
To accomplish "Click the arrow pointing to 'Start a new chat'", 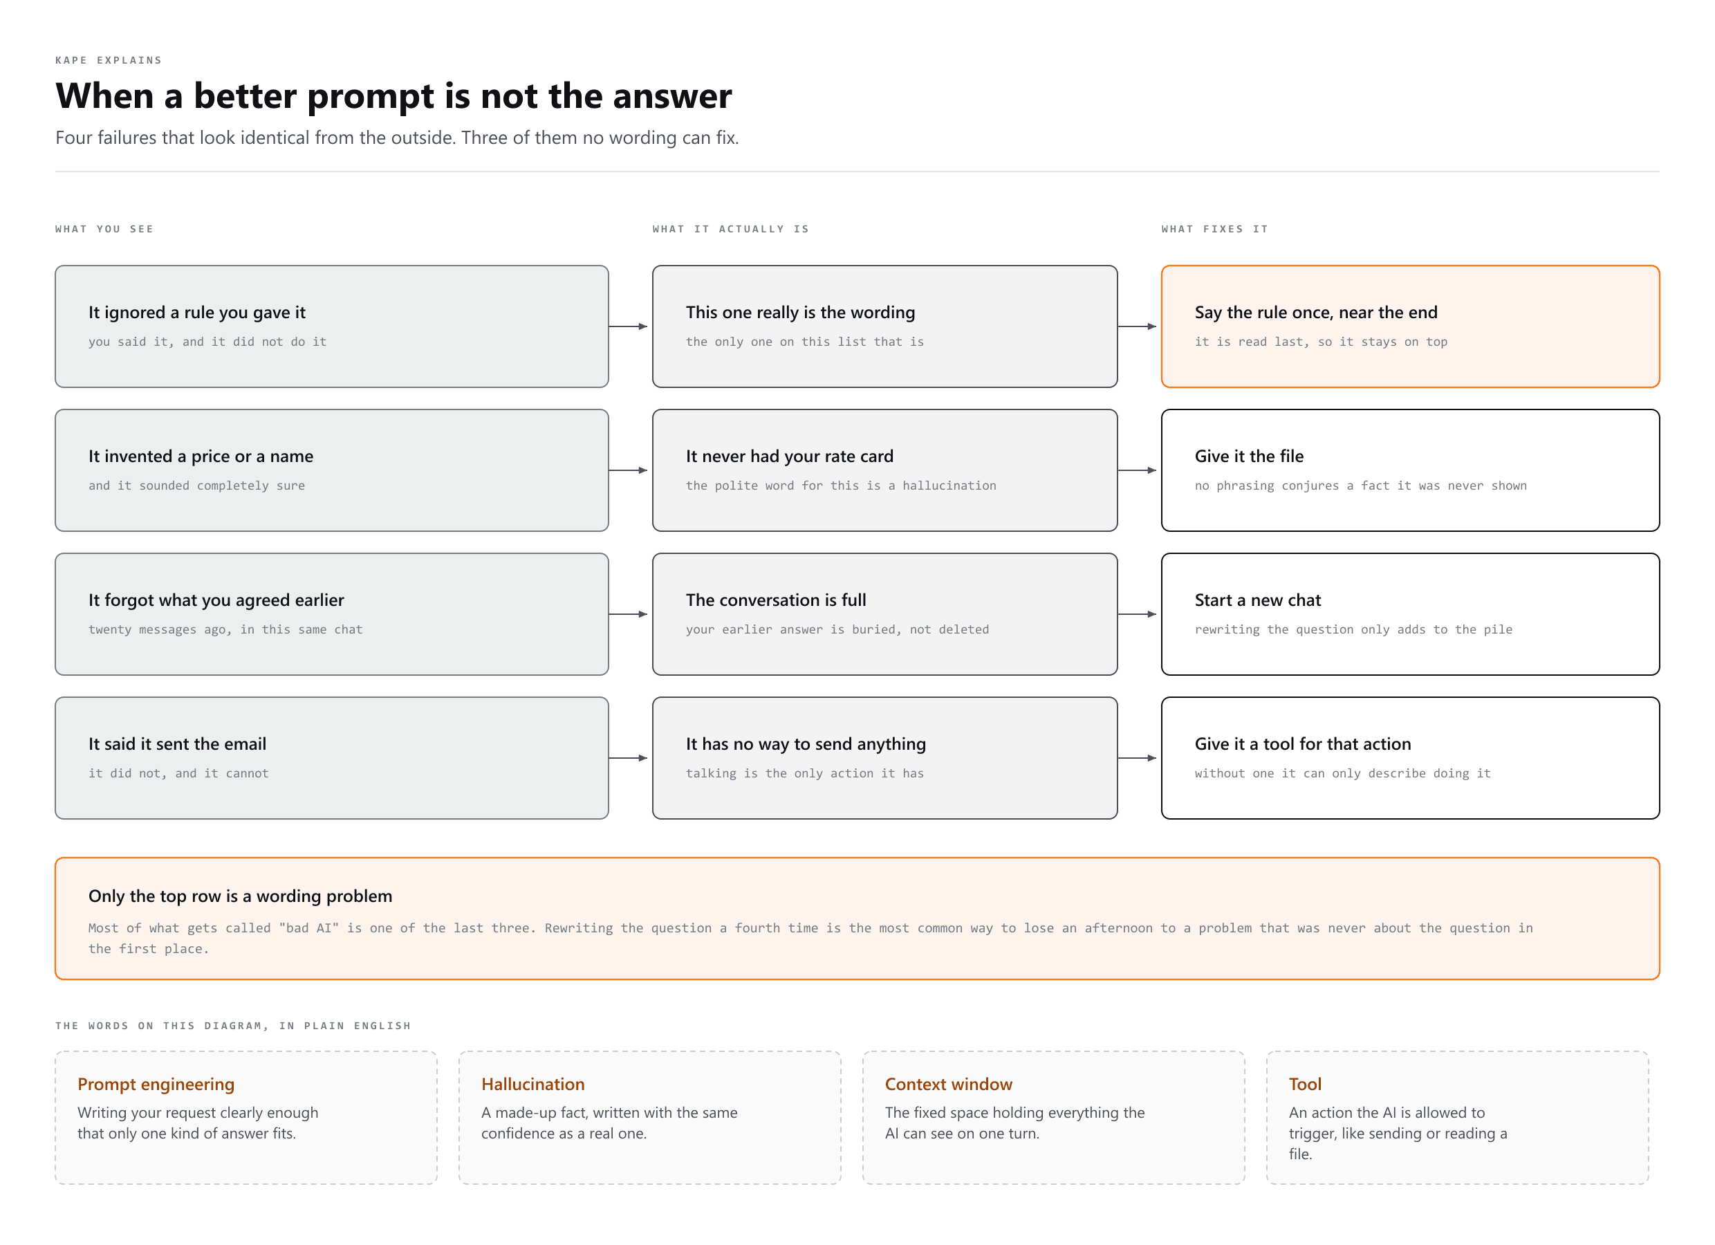I will pyautogui.click(x=1138, y=614).
